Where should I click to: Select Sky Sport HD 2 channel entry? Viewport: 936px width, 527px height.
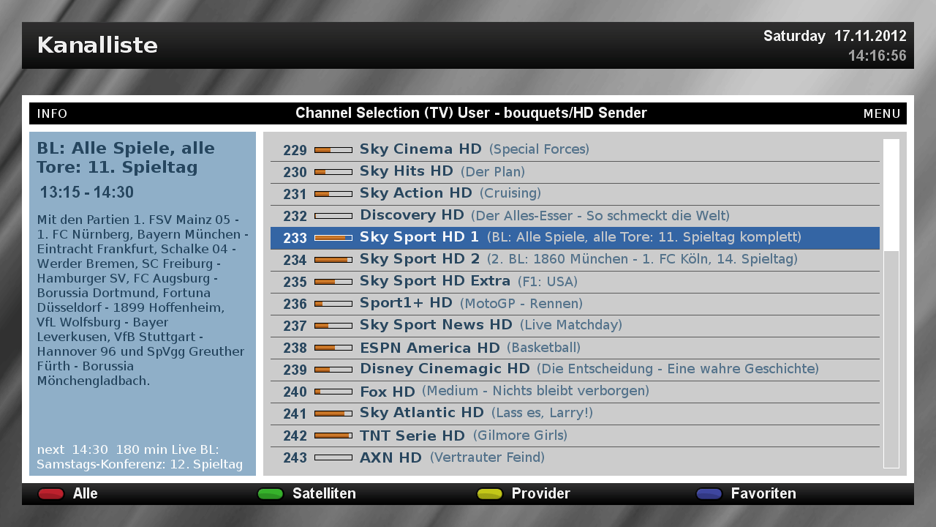(420, 259)
